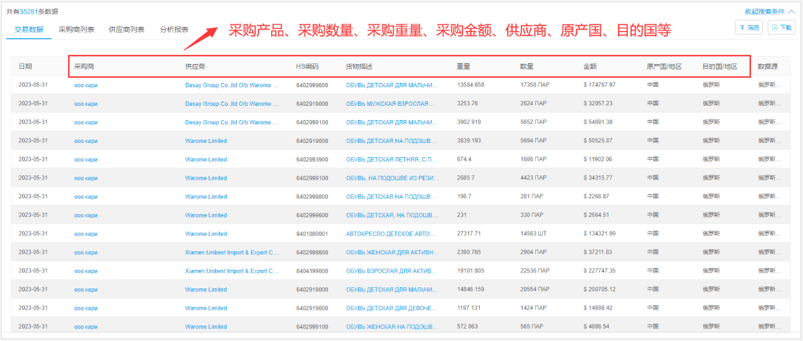Select amount $ 4886.54

[x=596, y=326]
